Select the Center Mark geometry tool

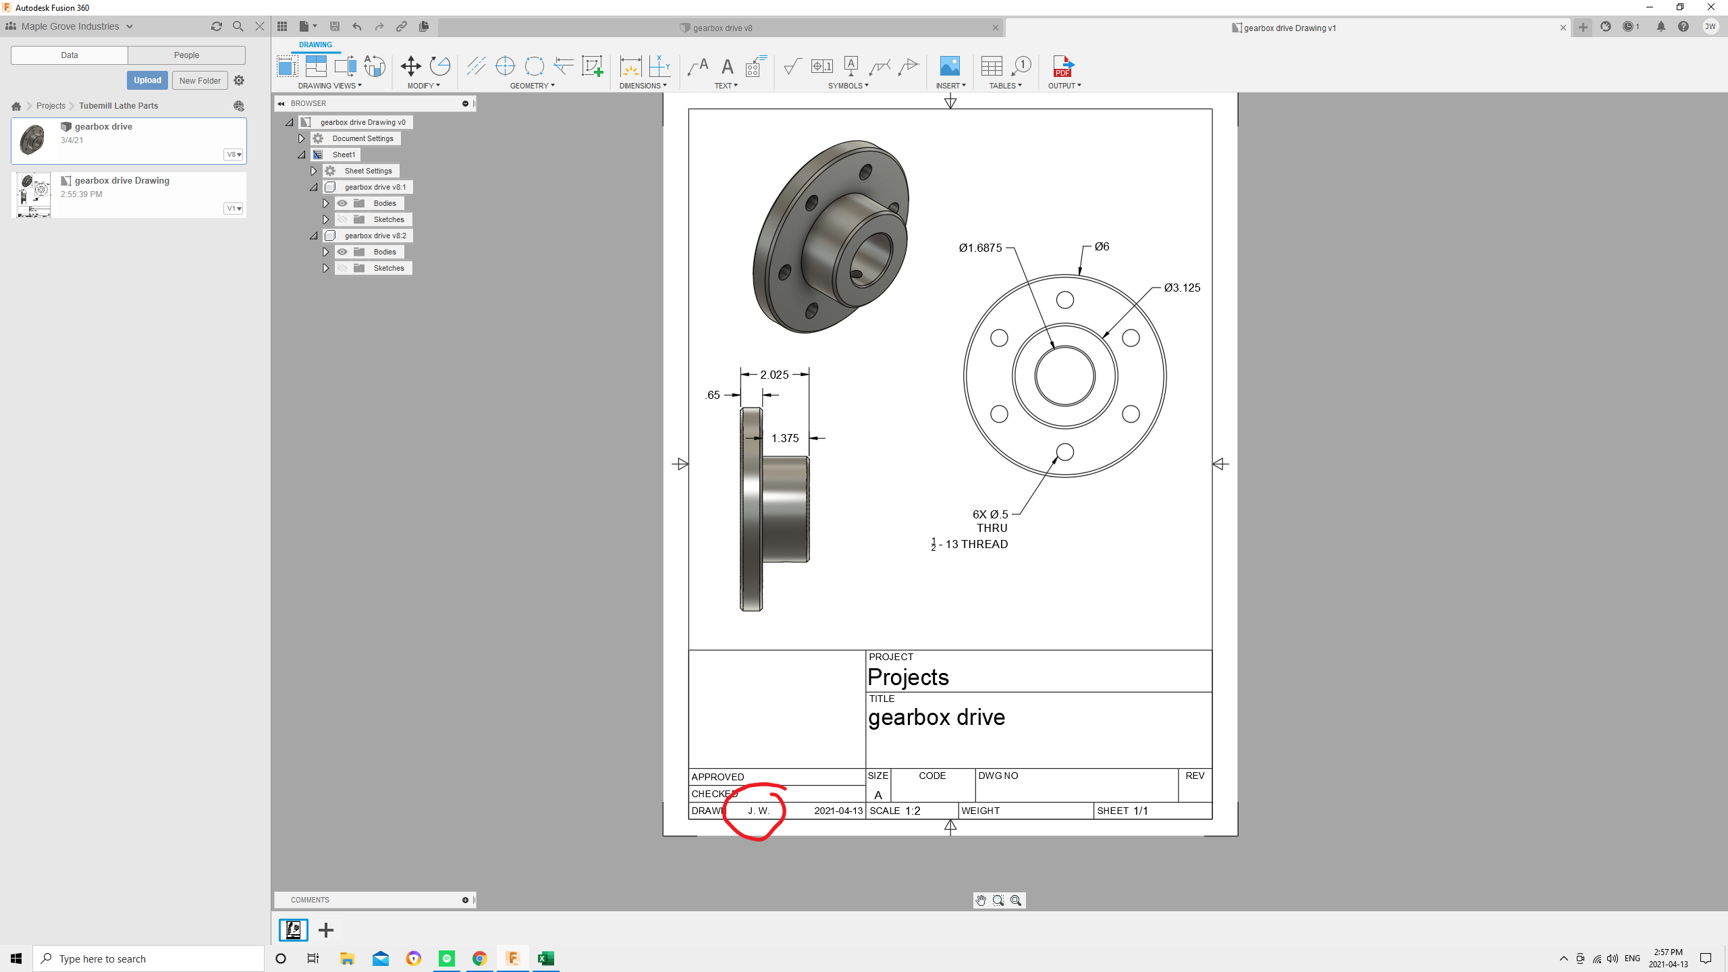point(506,66)
